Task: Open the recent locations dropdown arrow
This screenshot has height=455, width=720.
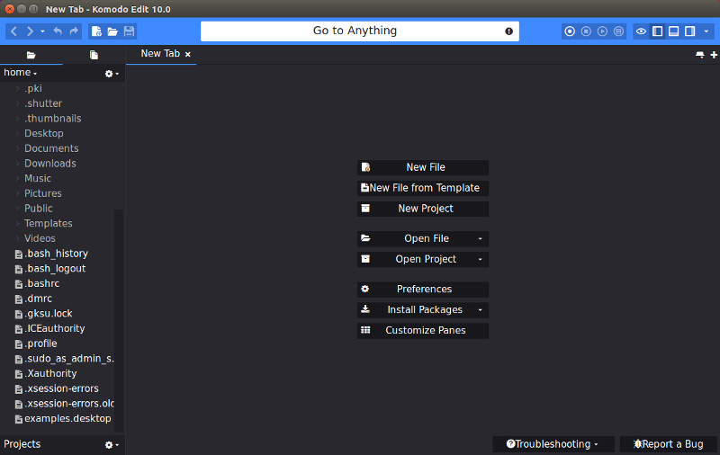Action: pyautogui.click(x=42, y=31)
